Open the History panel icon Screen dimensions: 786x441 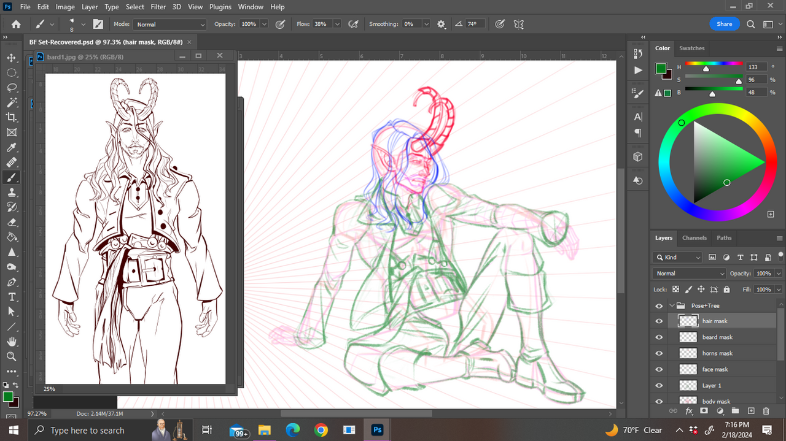tap(638, 54)
